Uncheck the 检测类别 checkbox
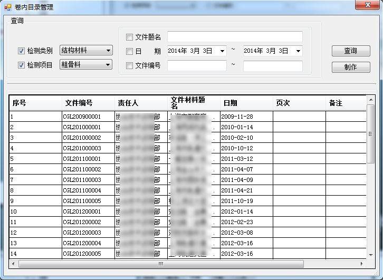The height and width of the screenshot is (280, 383). [x=22, y=51]
